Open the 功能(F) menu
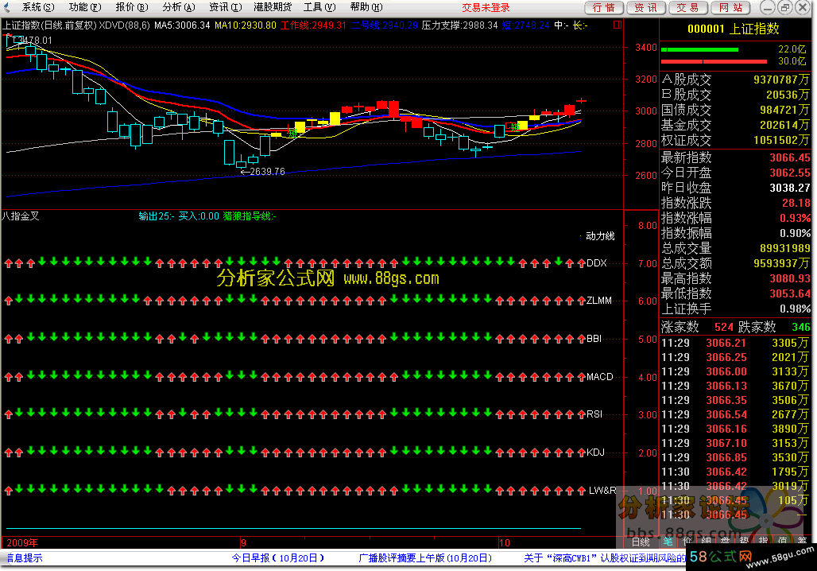Screen dimensions: 817x571 [84, 7]
